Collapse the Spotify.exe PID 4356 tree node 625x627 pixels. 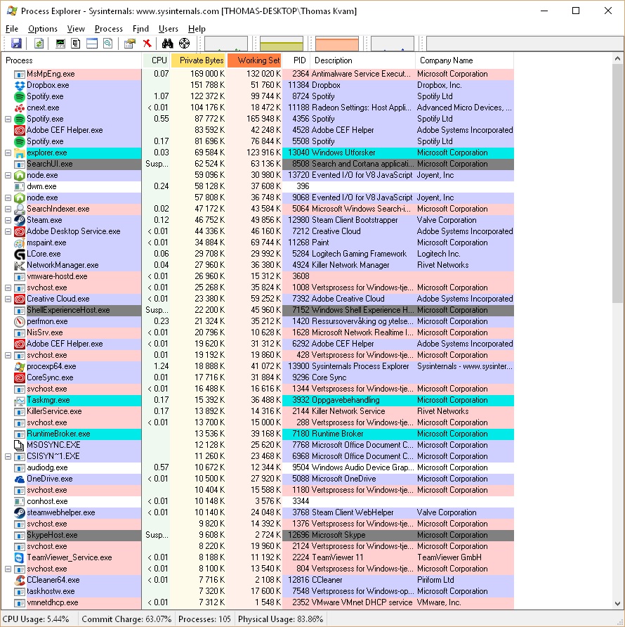8,119
